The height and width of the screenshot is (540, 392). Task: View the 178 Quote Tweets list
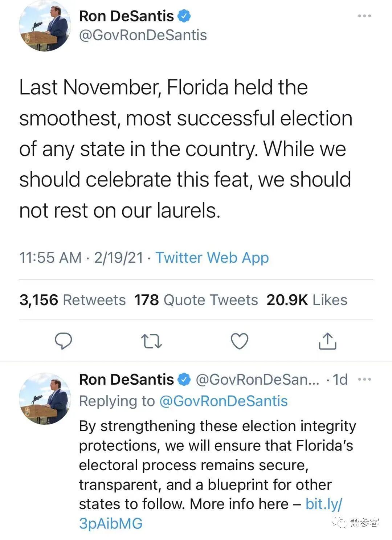tap(196, 300)
